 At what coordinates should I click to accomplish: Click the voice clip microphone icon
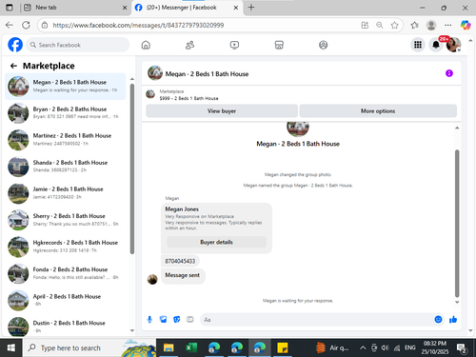(x=149, y=319)
